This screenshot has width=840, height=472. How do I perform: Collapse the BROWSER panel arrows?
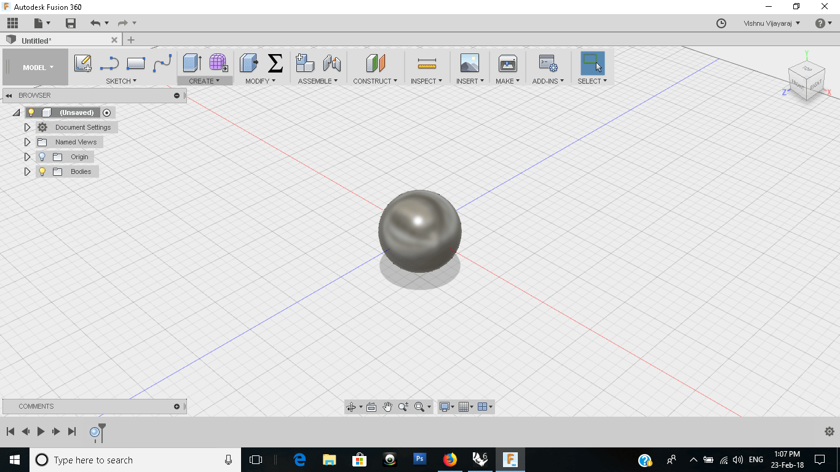tap(9, 96)
